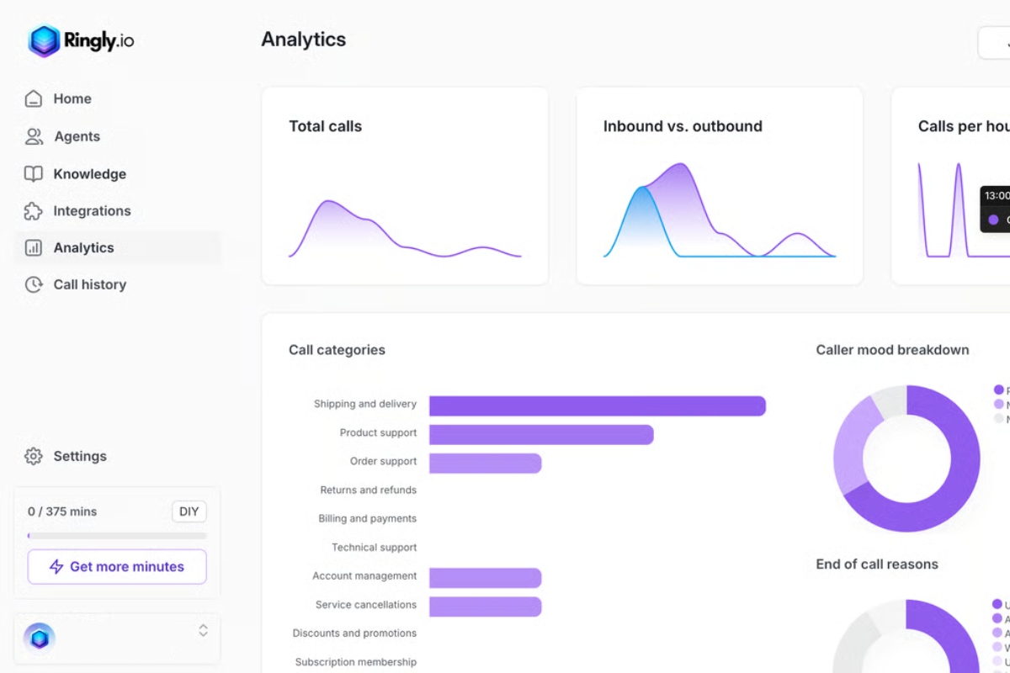The image size is (1010, 673).
Task: Click the Call history clock icon
Action: (x=34, y=284)
